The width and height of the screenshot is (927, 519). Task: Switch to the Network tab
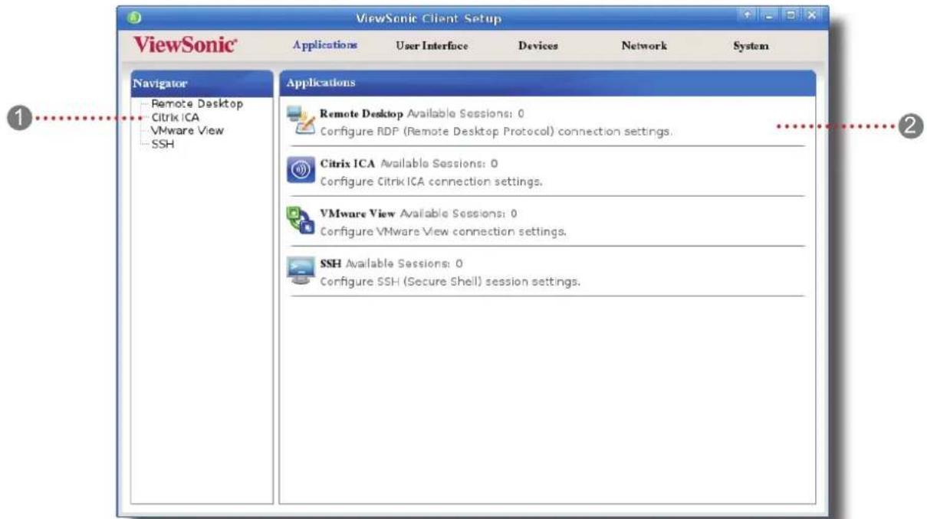click(644, 47)
